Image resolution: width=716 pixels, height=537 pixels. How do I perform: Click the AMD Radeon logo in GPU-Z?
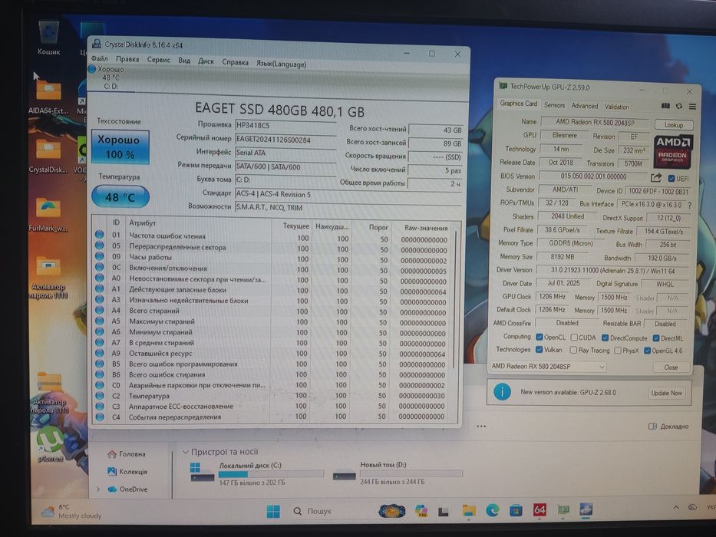point(673,151)
